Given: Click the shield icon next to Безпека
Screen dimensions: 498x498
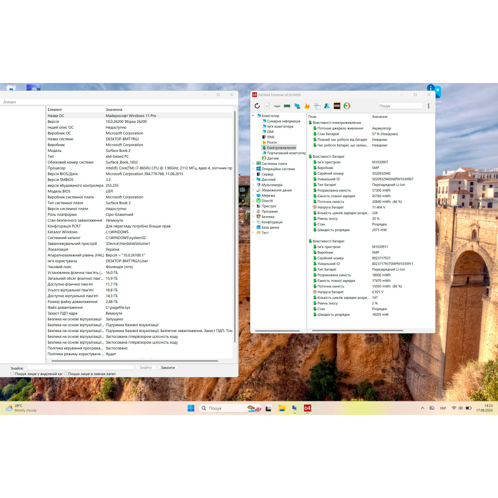Looking at the screenshot, I should coord(259,217).
